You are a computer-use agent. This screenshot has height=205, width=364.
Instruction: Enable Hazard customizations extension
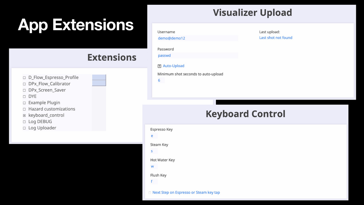[x=24, y=109]
